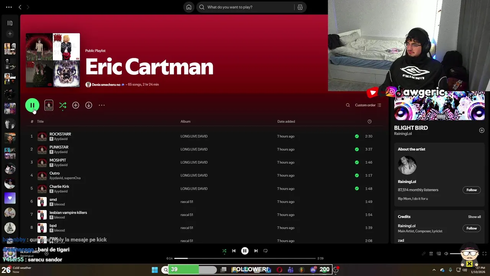
Task: Open the Custom order sort dropdown
Action: tap(368, 105)
